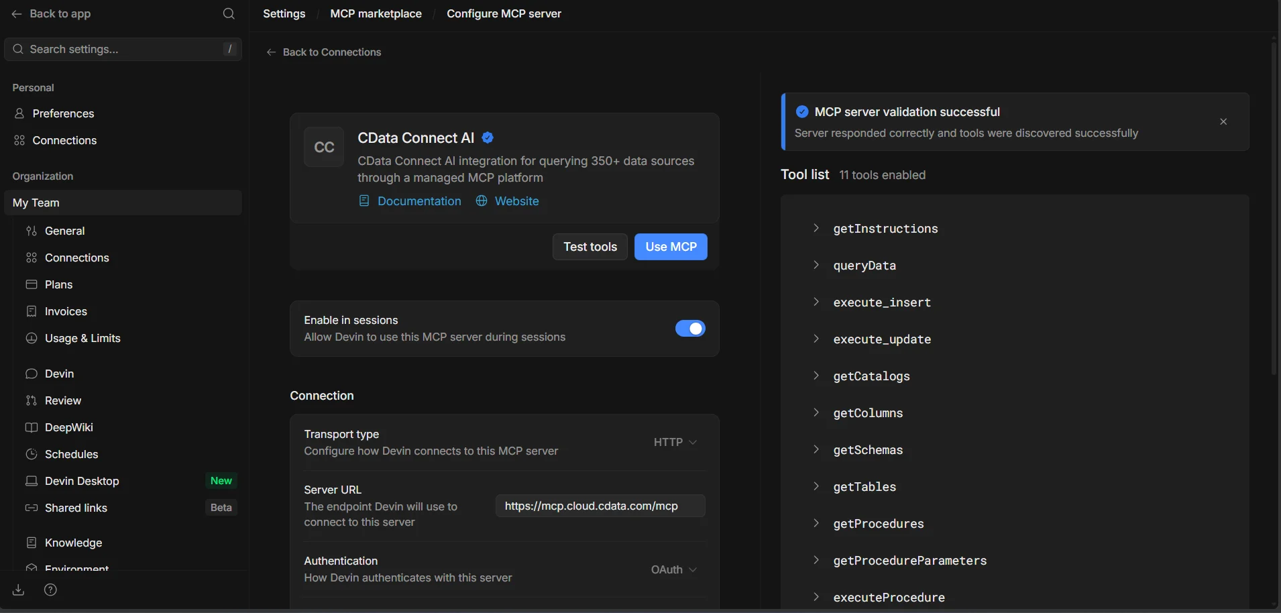Click the left arrow icon beside Back to Connections

point(271,52)
